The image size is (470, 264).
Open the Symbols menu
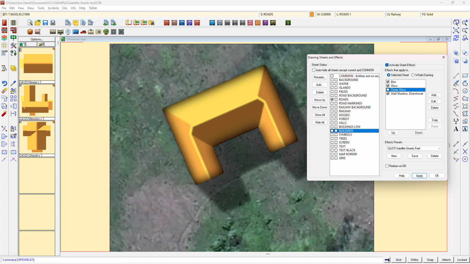click(x=53, y=8)
